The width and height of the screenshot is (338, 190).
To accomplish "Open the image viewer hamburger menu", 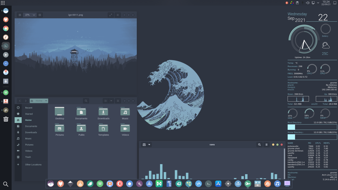I will point(118,15).
